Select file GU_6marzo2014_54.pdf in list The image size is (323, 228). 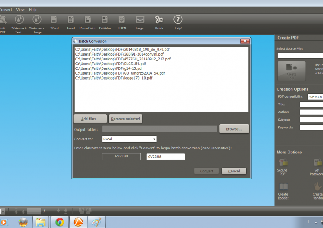point(120,73)
